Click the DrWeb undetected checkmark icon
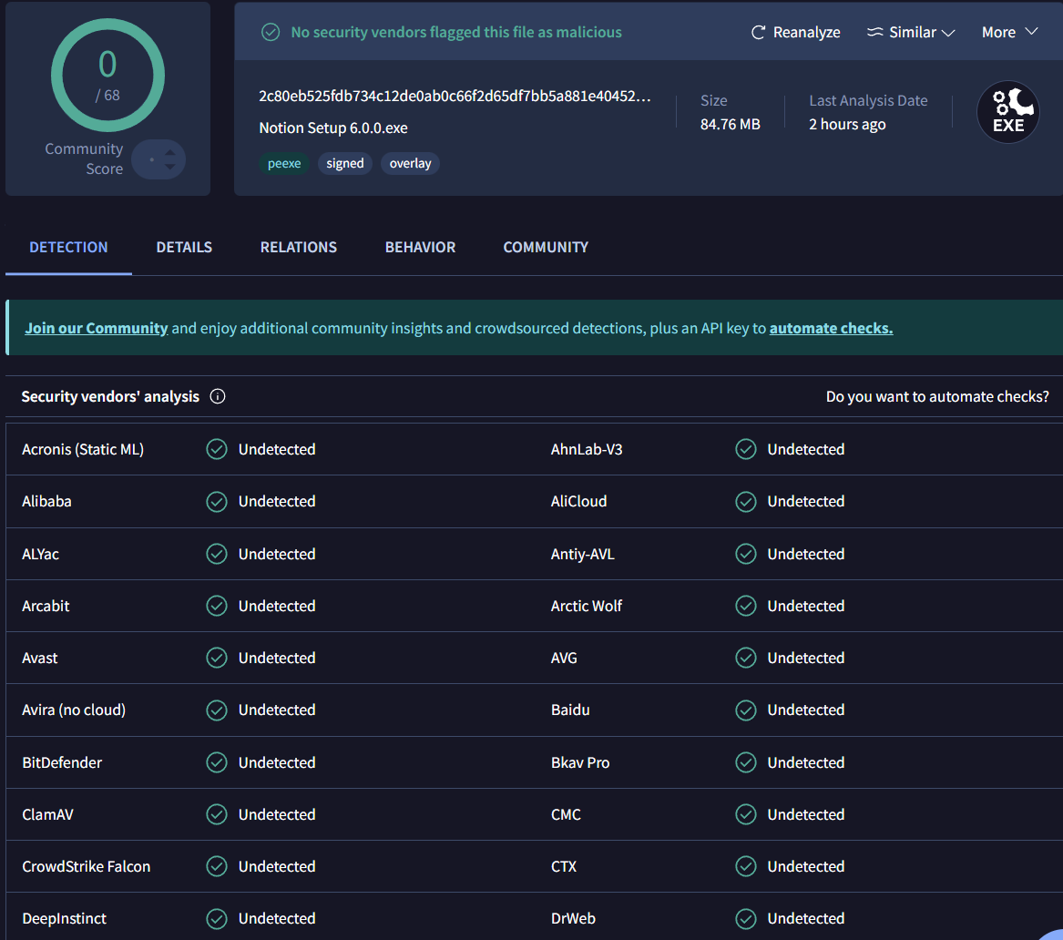This screenshot has height=940, width=1063. click(x=746, y=918)
